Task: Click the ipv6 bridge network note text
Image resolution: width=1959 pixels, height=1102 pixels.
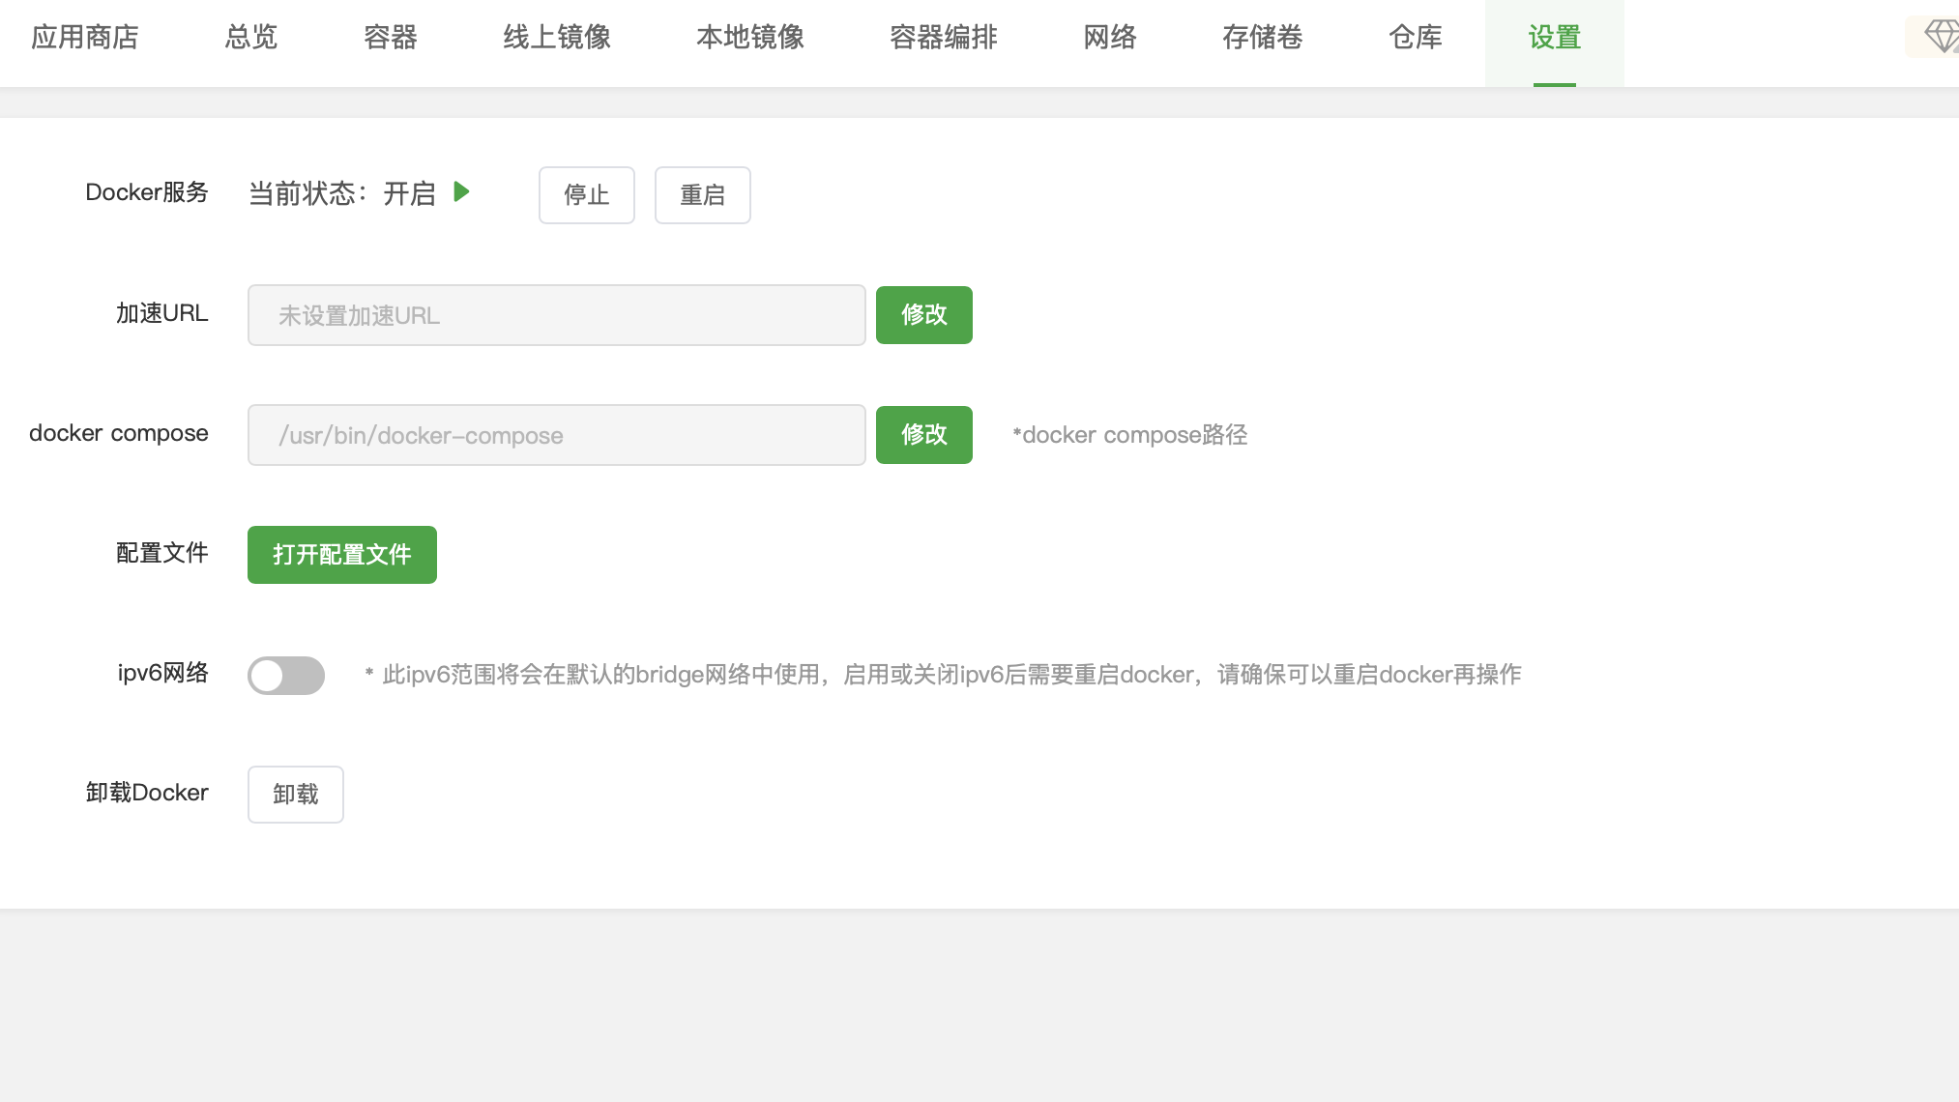Action: pyautogui.click(x=943, y=675)
